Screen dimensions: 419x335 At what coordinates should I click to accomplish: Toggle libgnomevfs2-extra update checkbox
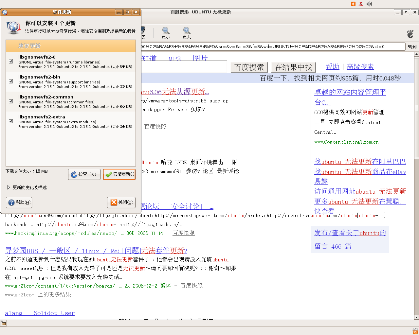tap(11, 121)
